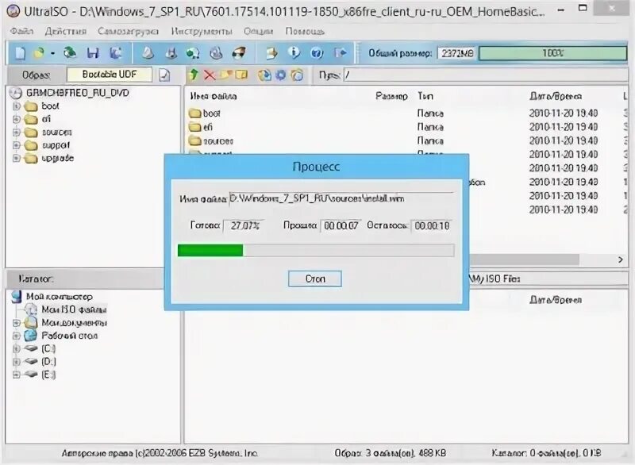Image resolution: width=635 pixels, height=465 pixels.
Task: Click the Make CD/DVD image icon
Action: pyautogui.click(x=148, y=53)
